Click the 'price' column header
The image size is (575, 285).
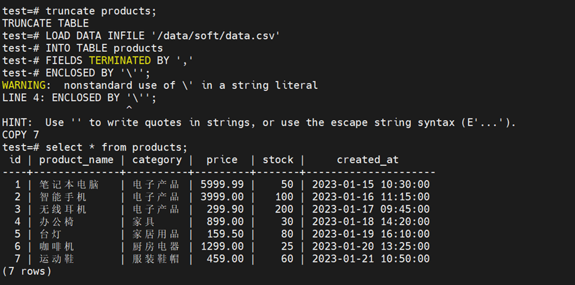tap(221, 159)
